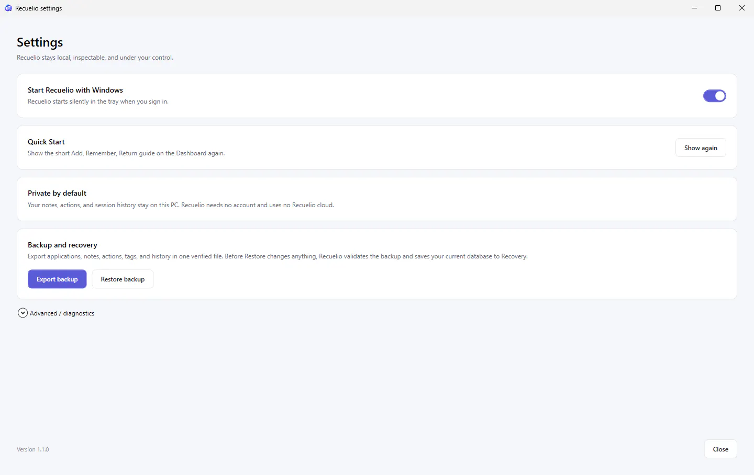Click the Backup and recovery title
The image size is (754, 475).
[62, 245]
